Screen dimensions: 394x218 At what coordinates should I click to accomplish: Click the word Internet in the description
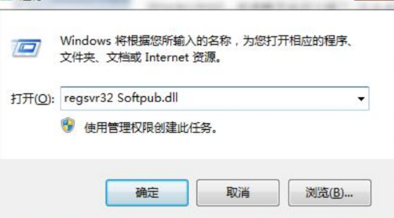point(167,58)
